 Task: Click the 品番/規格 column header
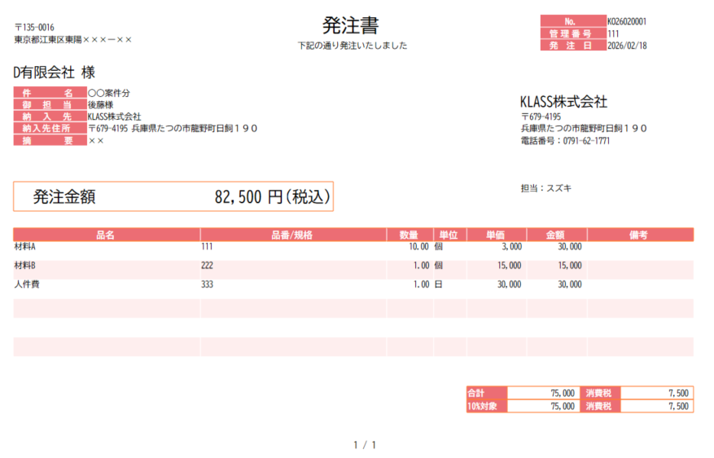(292, 235)
